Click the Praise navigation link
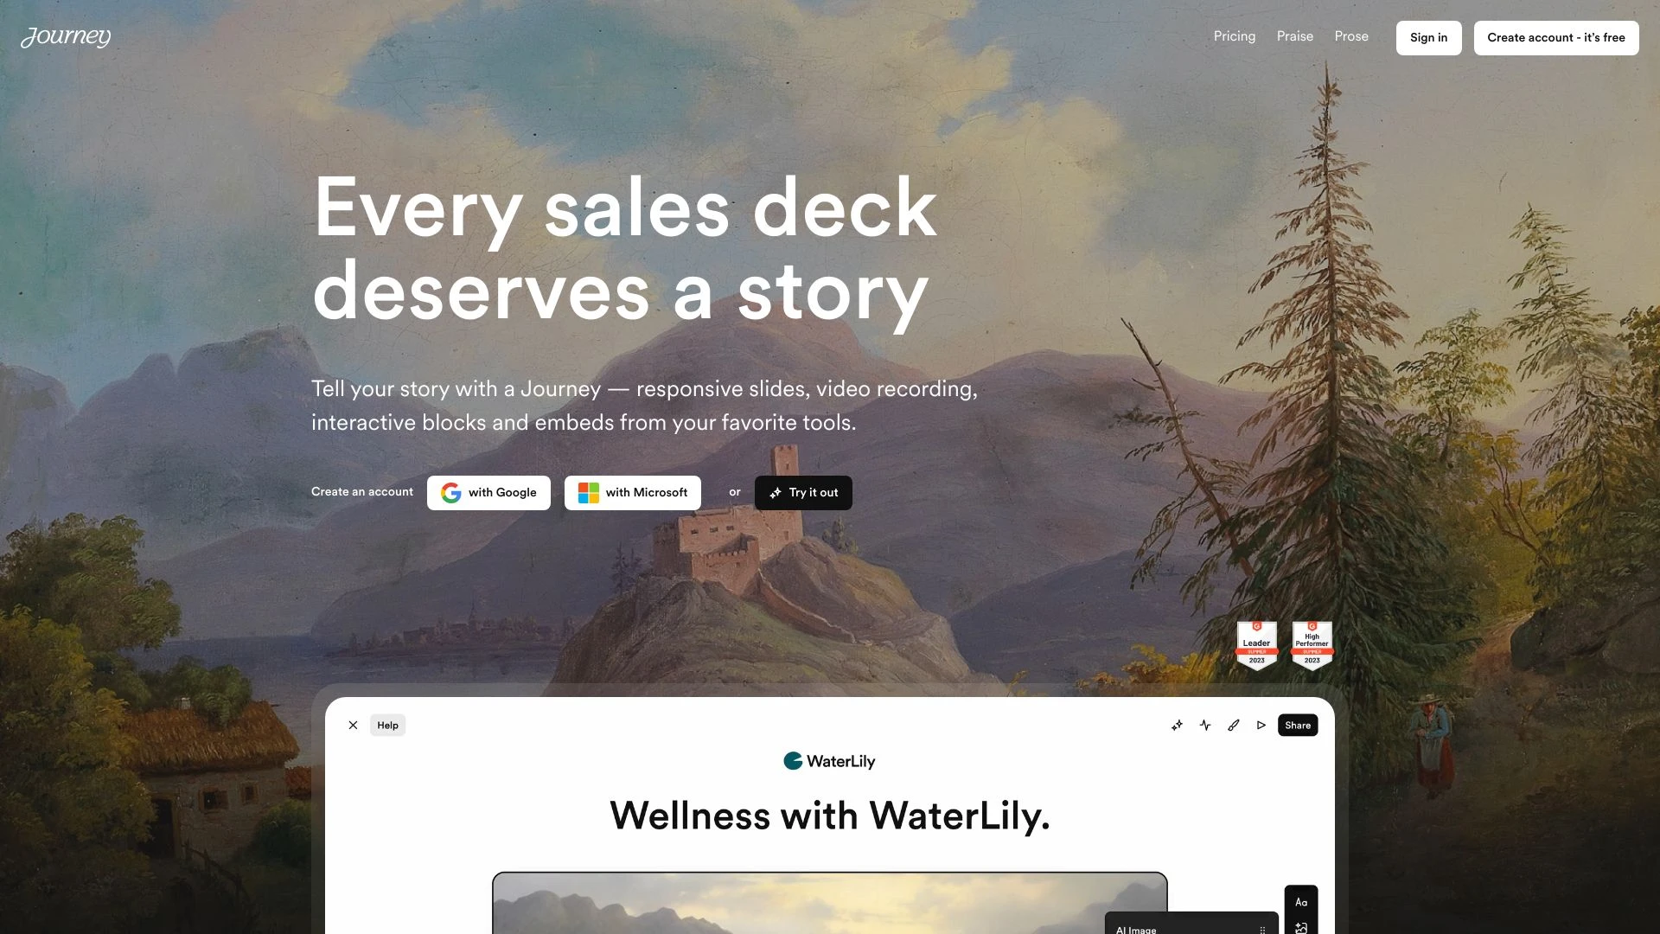This screenshot has height=934, width=1660. pyautogui.click(x=1294, y=36)
